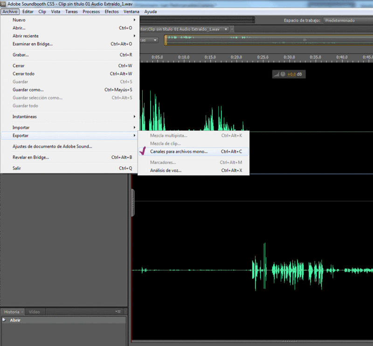Image resolution: width=373 pixels, height=346 pixels.
Task: Open the Editar menu
Action: click(x=28, y=11)
